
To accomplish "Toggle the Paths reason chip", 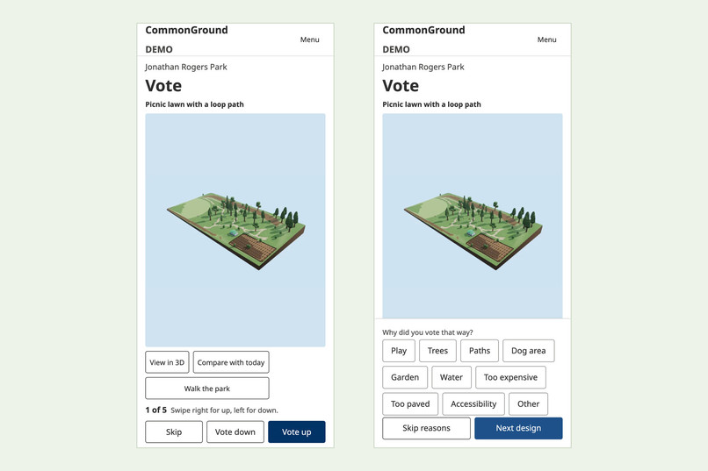I will 480,351.
